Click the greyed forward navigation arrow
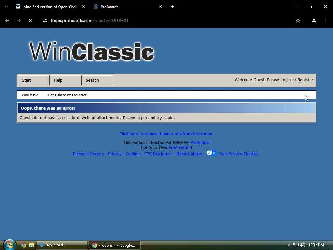This screenshot has width=333, height=250. point(19,21)
